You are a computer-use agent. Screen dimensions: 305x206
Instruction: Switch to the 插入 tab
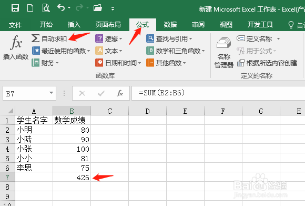coord(74,25)
